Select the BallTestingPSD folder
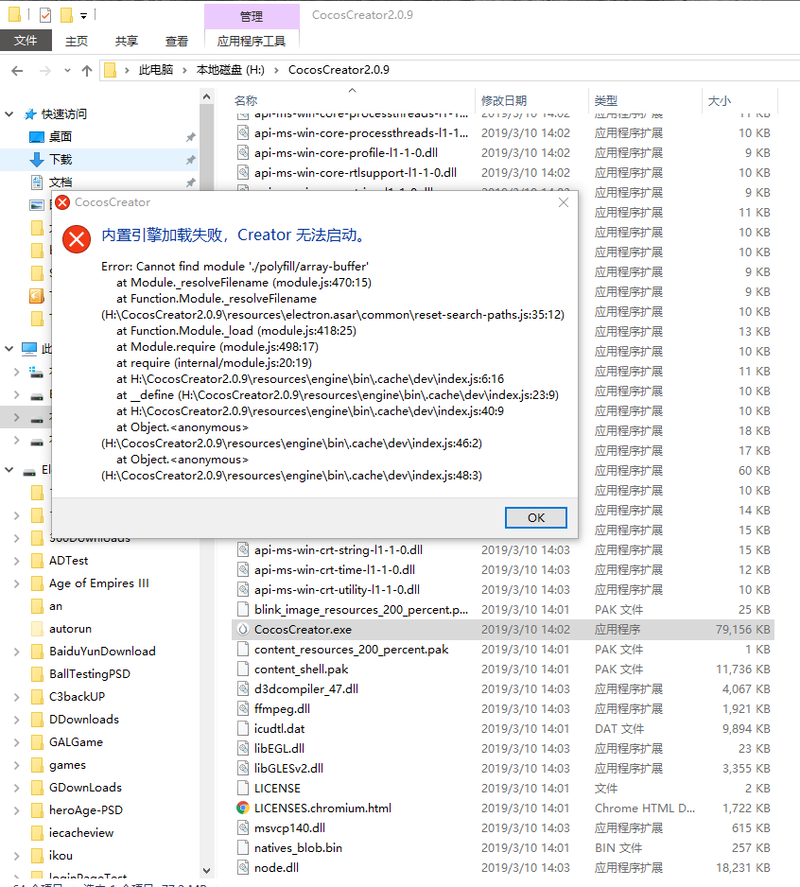Viewport: 800px width, 887px height. [x=90, y=673]
